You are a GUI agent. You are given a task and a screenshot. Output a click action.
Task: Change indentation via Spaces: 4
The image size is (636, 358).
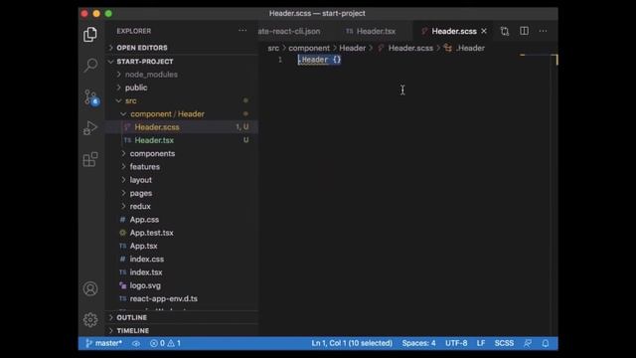pyautogui.click(x=418, y=343)
